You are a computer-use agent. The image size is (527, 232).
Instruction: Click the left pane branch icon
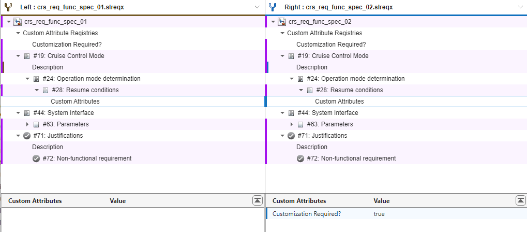click(8, 7)
